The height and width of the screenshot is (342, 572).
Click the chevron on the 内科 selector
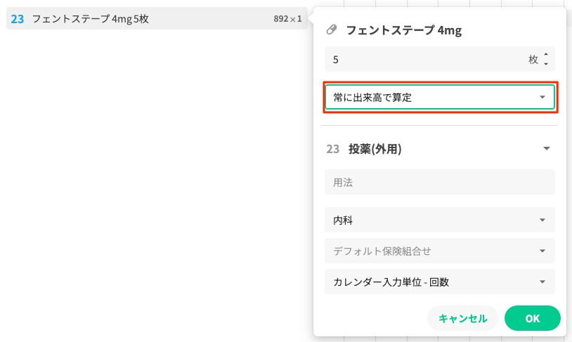(x=542, y=220)
